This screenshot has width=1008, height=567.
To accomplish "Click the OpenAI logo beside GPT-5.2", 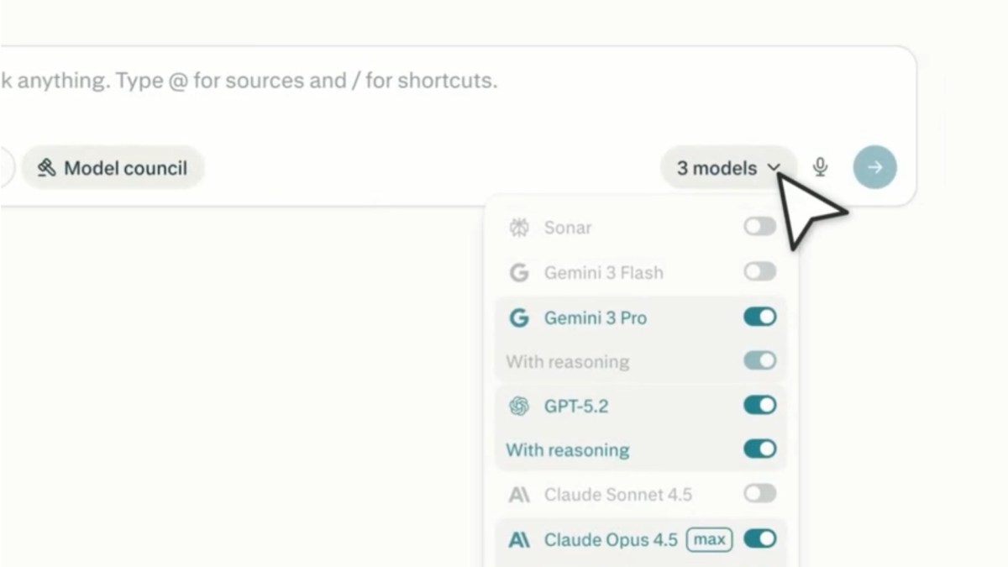I will [519, 407].
